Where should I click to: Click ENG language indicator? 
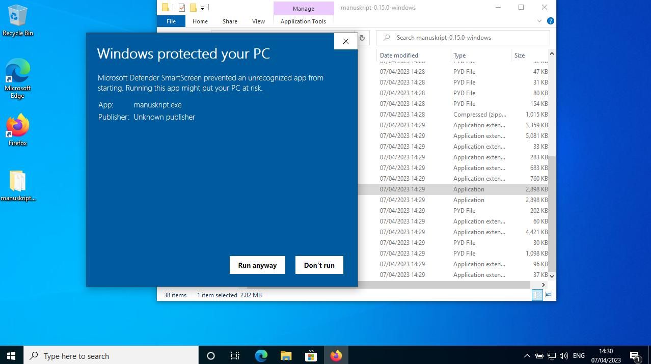click(579, 356)
